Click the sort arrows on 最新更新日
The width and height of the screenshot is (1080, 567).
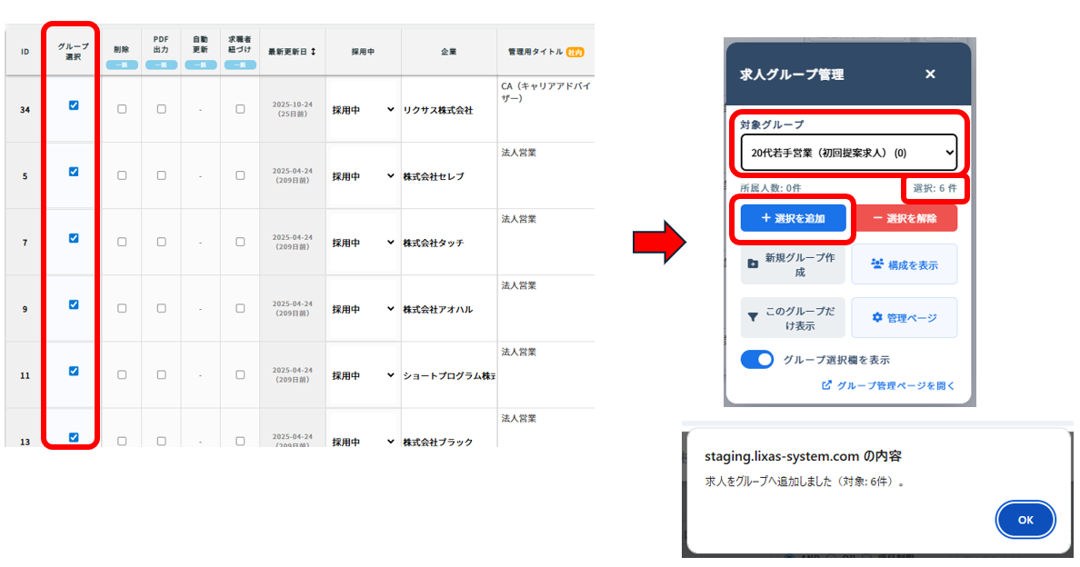[x=314, y=52]
